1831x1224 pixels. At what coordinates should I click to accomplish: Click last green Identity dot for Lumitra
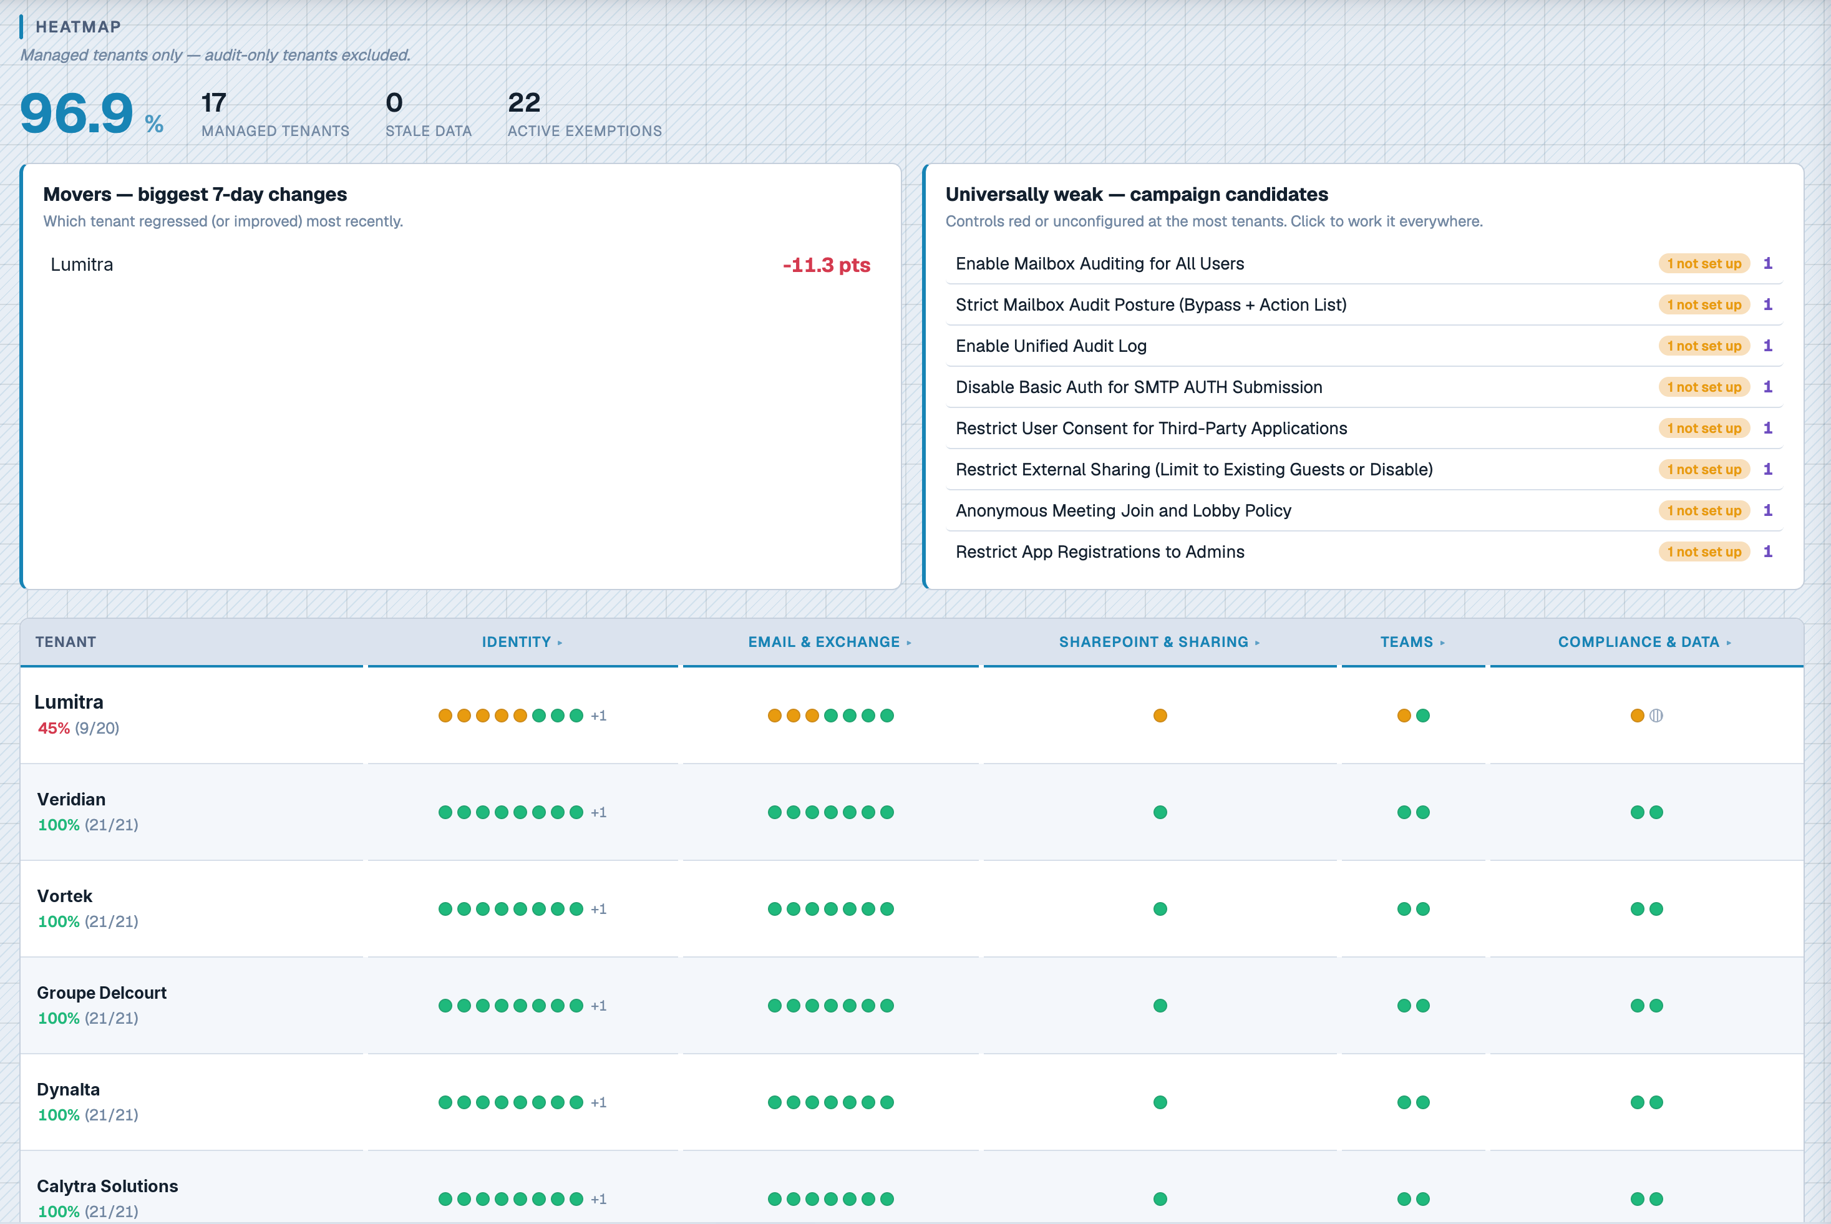click(x=576, y=716)
